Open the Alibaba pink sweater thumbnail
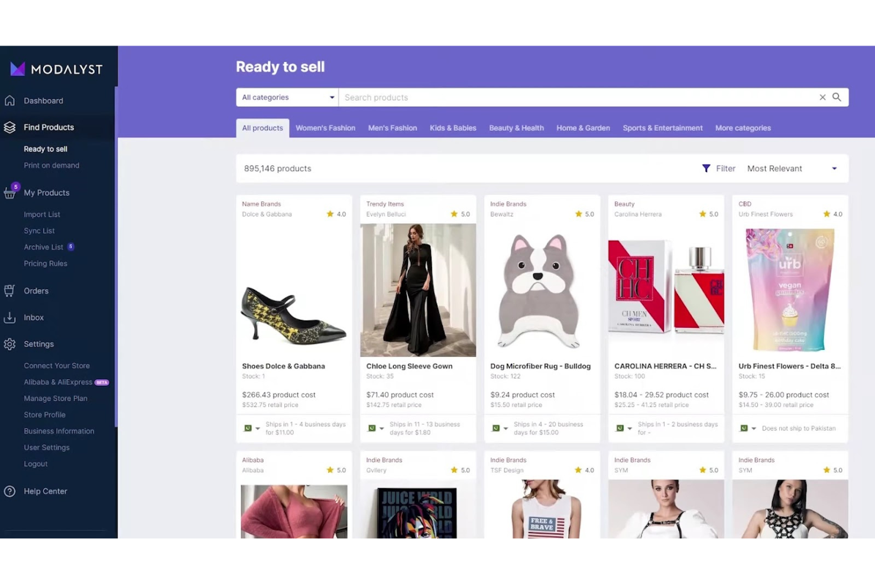875x584 pixels. 294,511
